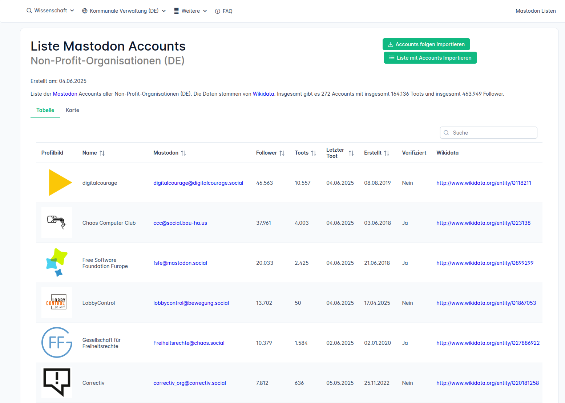Open Wikidata entity Q27886922 link

coord(488,343)
